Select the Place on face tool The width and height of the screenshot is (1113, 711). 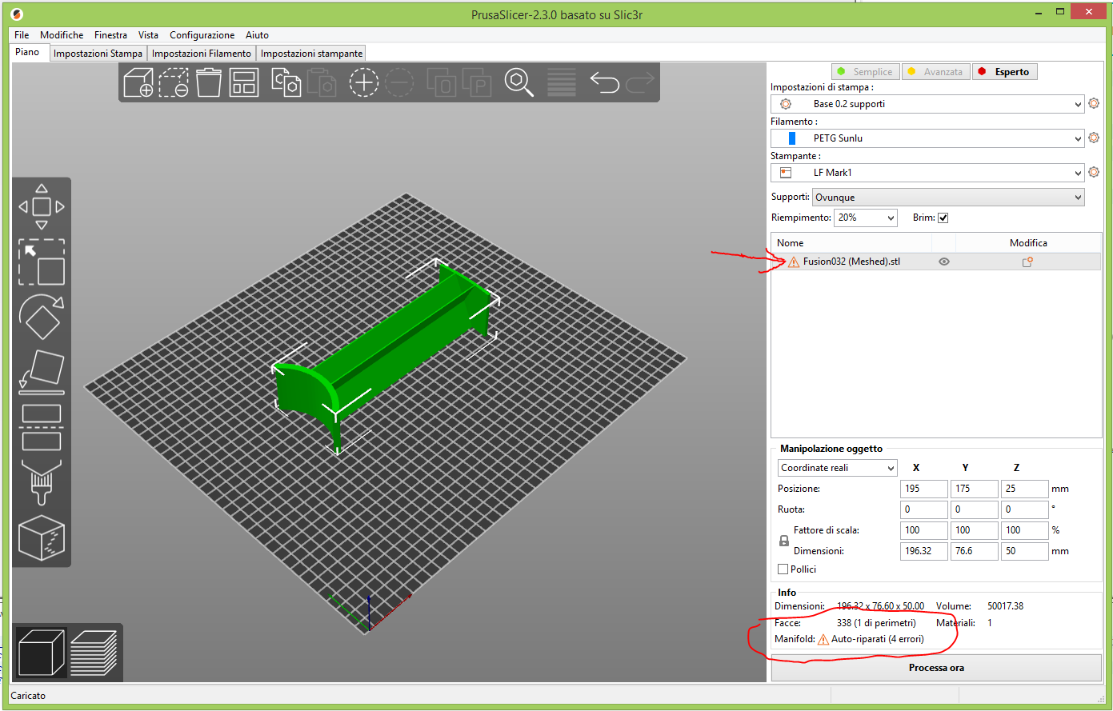42,372
